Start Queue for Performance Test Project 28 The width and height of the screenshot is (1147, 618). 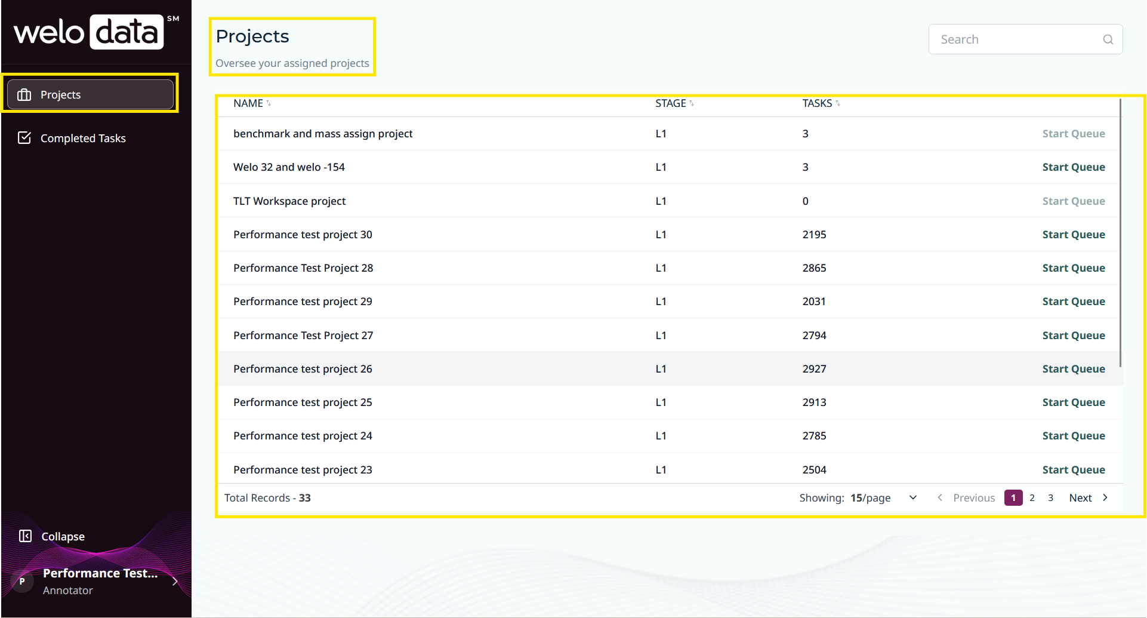click(1074, 268)
